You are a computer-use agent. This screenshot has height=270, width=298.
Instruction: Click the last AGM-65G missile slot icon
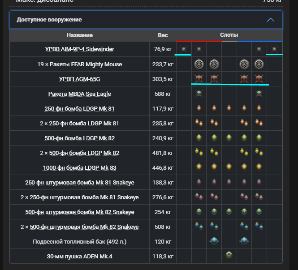[259, 79]
